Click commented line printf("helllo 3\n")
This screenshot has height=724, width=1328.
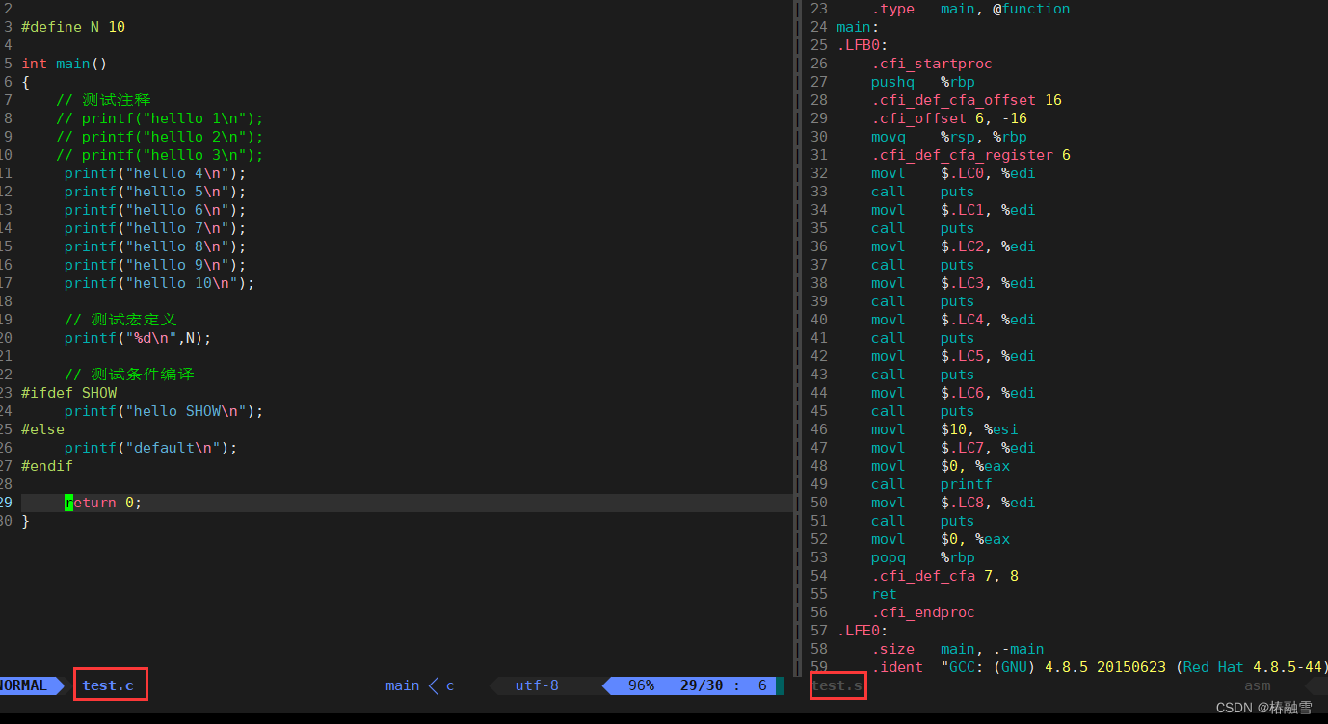coord(159,155)
